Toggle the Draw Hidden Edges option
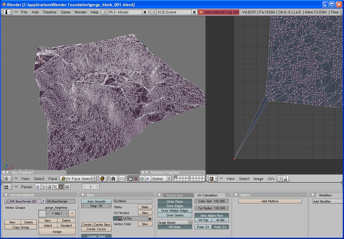Viewport: 344px width, 239px height. coord(175,211)
